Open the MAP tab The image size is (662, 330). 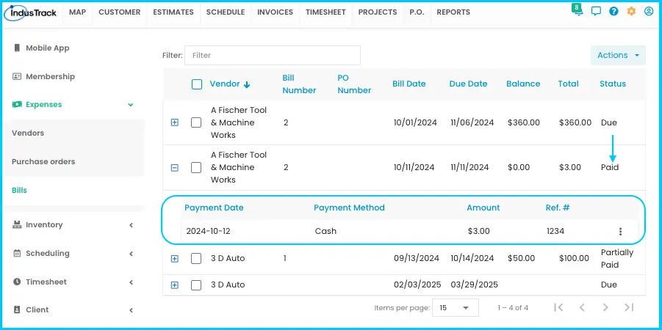pyautogui.click(x=77, y=12)
